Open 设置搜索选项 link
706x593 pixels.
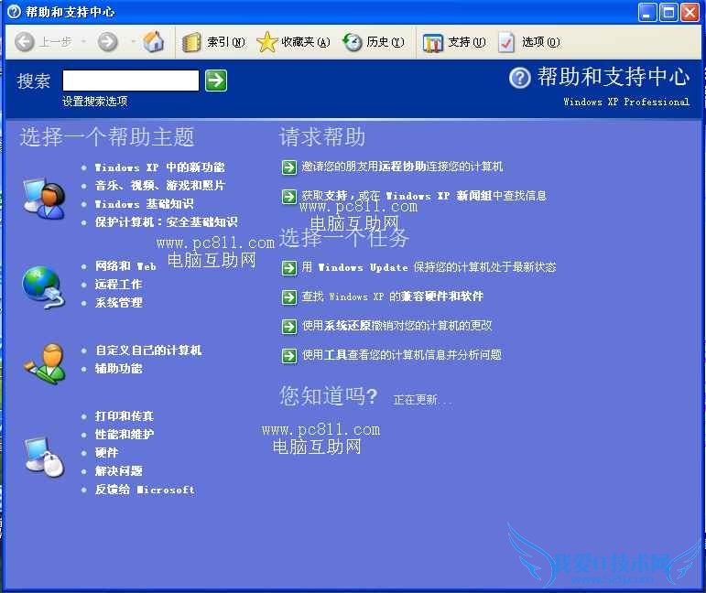tap(94, 102)
